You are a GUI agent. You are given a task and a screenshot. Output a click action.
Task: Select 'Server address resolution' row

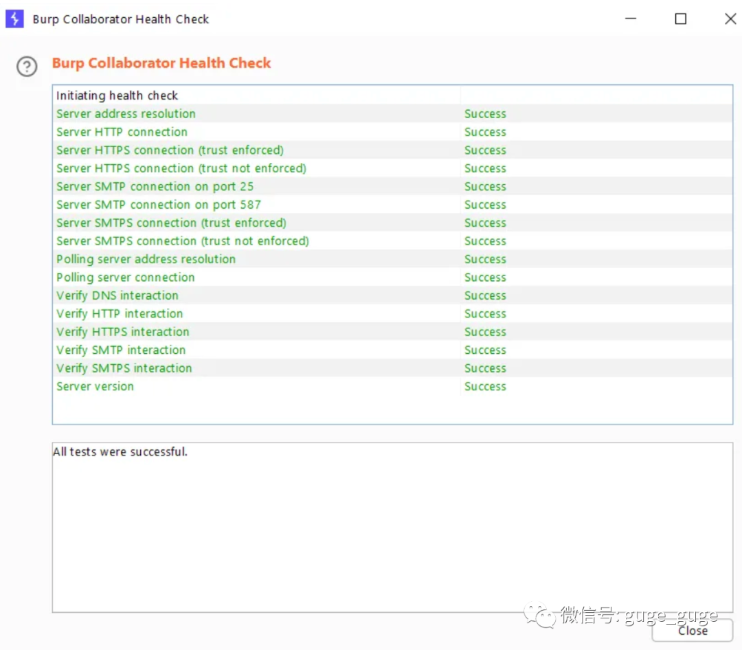click(392, 113)
